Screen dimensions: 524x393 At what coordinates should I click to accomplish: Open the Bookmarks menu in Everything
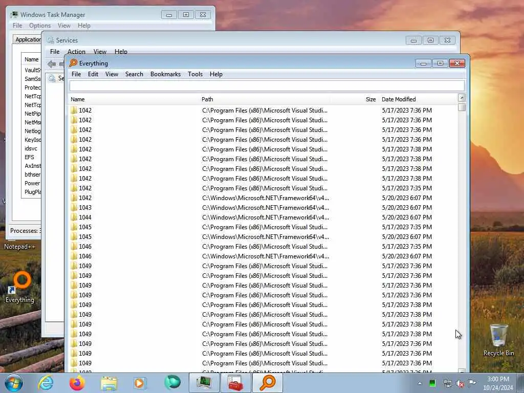pos(165,74)
